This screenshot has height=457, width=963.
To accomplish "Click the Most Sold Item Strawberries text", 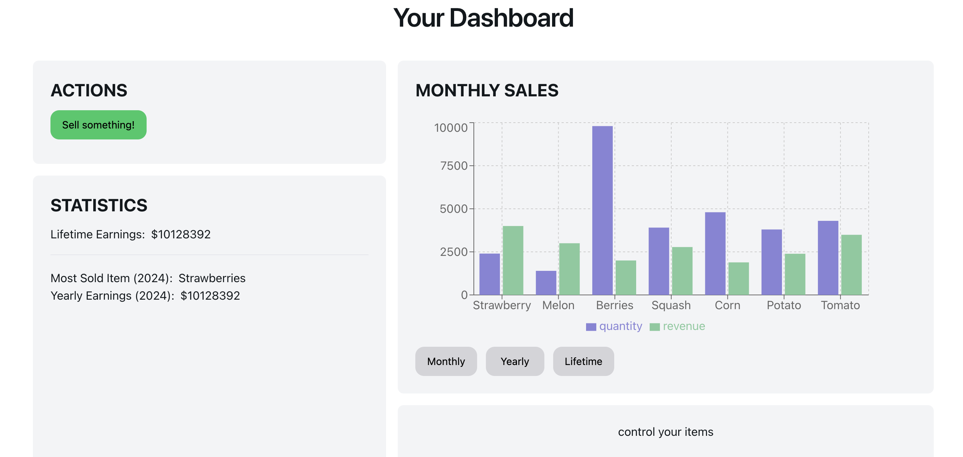I will coord(212,278).
